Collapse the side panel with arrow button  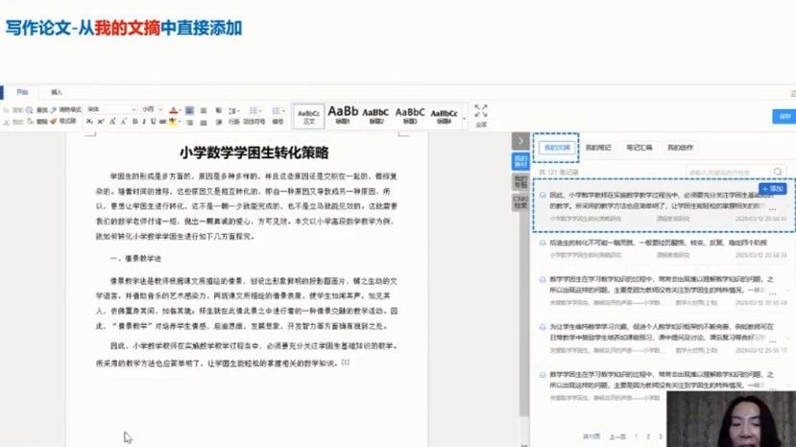(x=520, y=141)
